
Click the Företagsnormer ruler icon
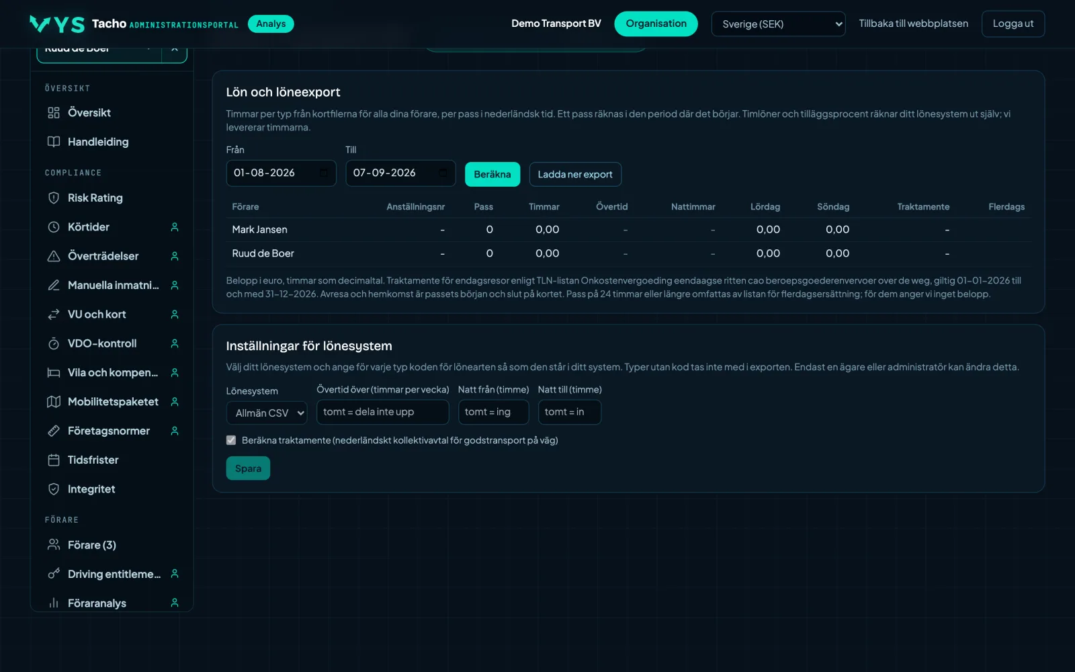click(54, 431)
